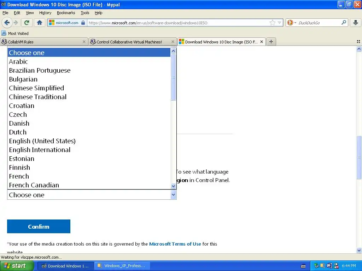This screenshot has height=271, width=362.
Task: Open the Microsoft Terms of Use link
Action: [x=175, y=244]
